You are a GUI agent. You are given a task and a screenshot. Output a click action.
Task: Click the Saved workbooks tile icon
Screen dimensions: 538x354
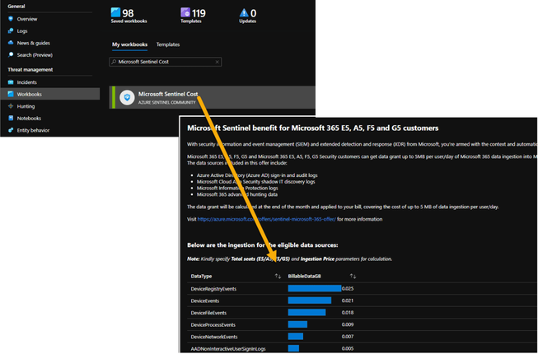click(x=115, y=12)
